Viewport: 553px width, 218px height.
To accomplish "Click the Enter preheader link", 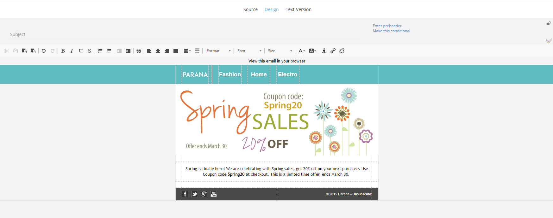I will 387,26.
